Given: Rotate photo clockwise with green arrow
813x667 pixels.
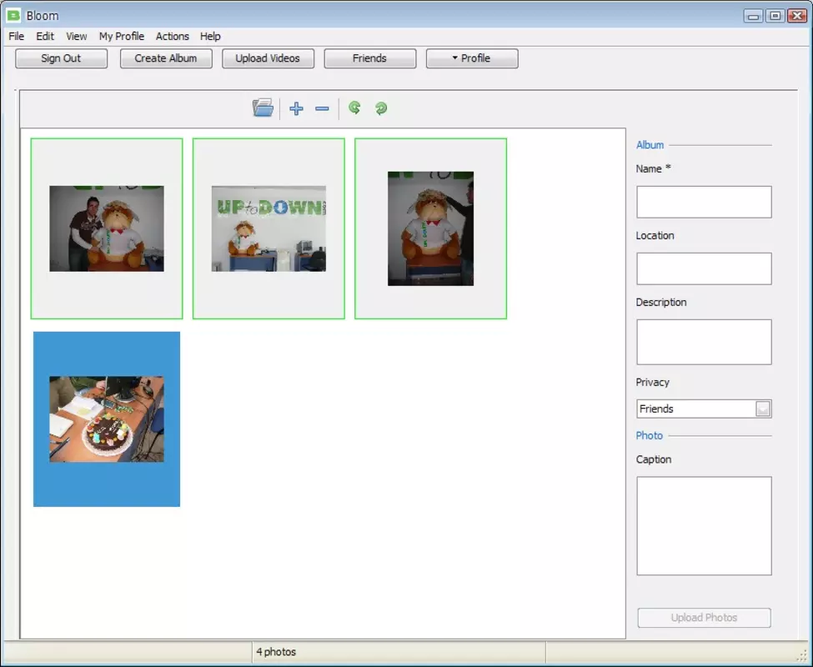Looking at the screenshot, I should tap(381, 108).
